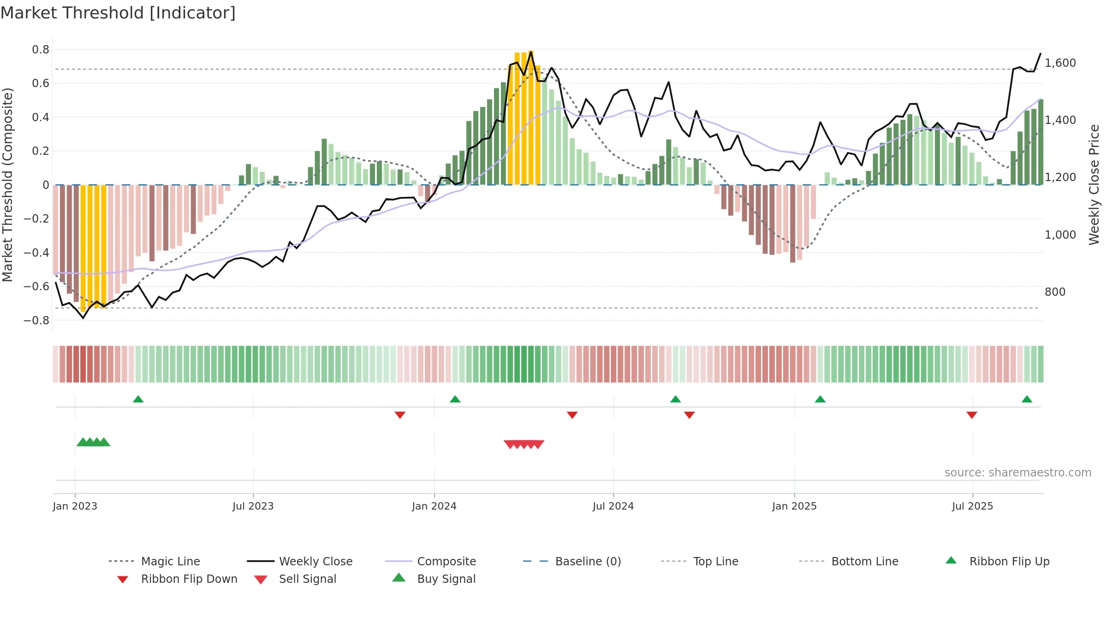This screenshot has width=1107, height=622.
Task: Toggle the Bottom Line legend entry
Action: click(x=849, y=561)
